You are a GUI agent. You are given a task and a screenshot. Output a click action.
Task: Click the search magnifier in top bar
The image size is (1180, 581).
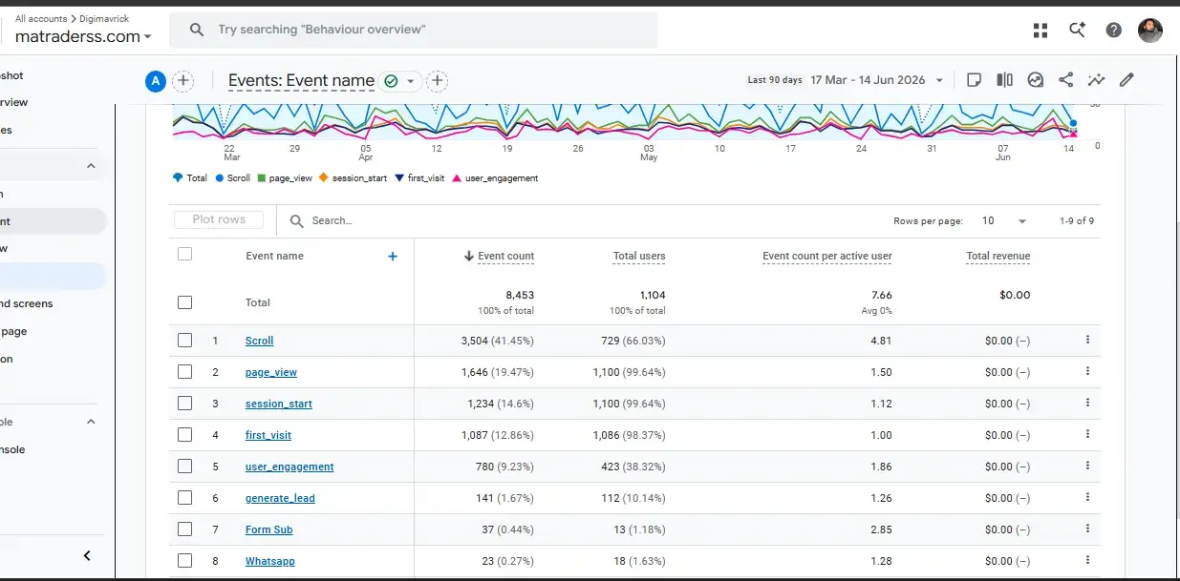(x=197, y=30)
